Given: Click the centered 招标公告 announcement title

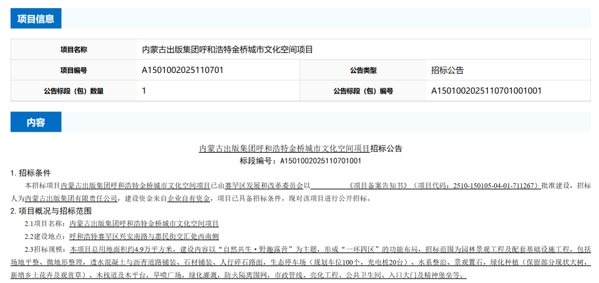Looking at the screenshot, I should [300, 149].
